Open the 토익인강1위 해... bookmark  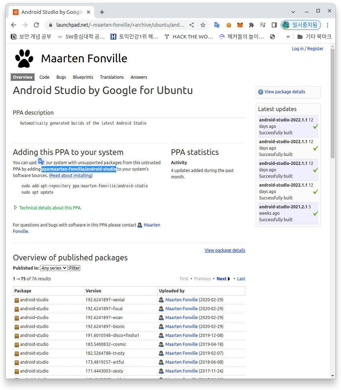tap(134, 37)
